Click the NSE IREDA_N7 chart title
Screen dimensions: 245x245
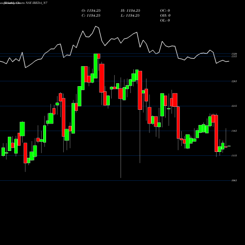pos(36,3)
